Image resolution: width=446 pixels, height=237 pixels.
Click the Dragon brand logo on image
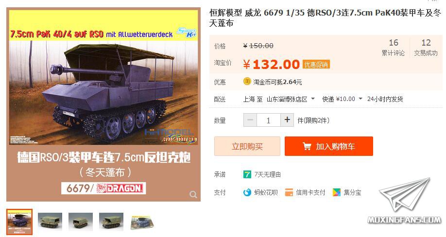(120, 188)
